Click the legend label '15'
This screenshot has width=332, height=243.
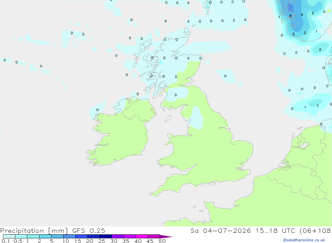78,241
